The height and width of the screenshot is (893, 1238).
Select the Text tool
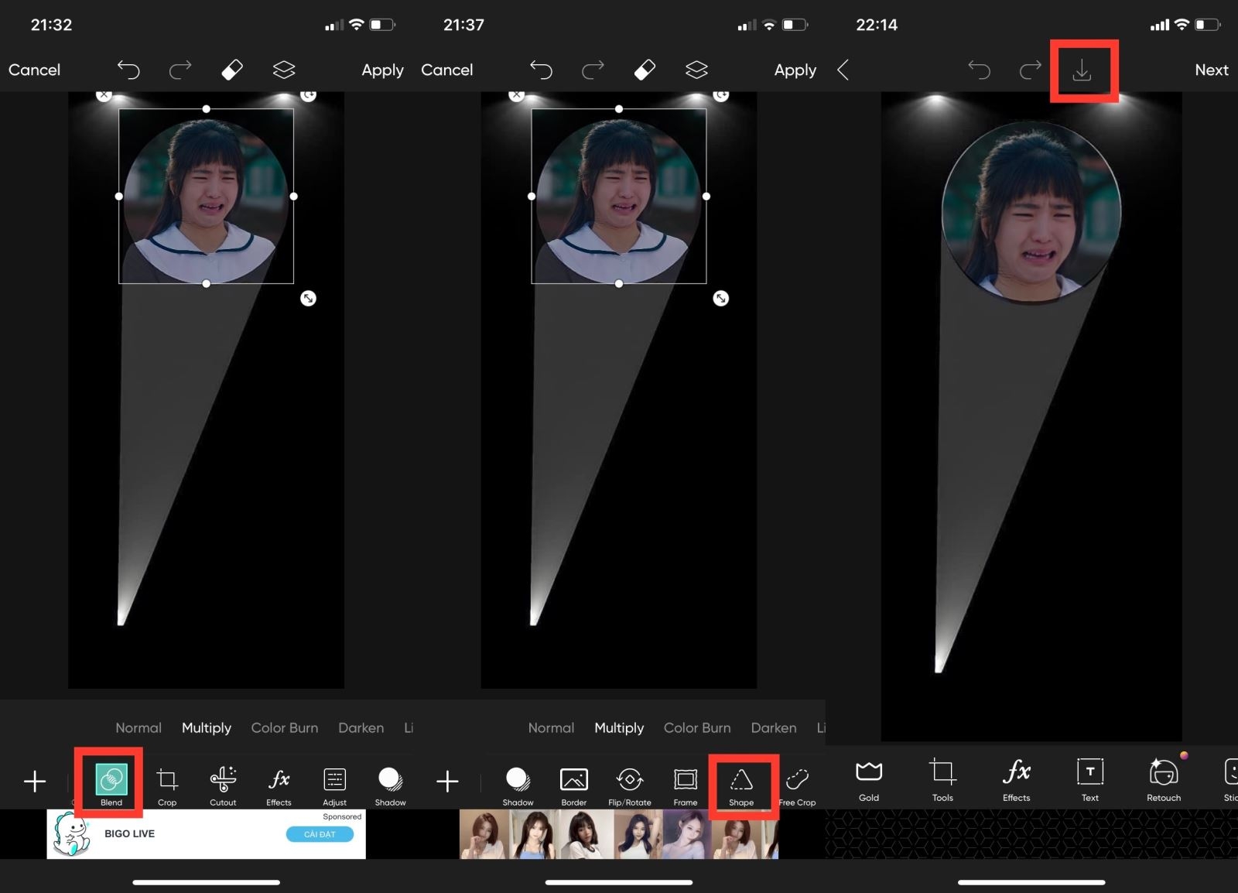pos(1089,779)
